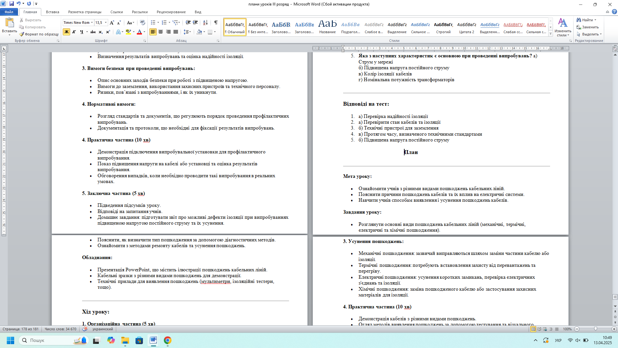Enable center text alignment

click(161, 32)
